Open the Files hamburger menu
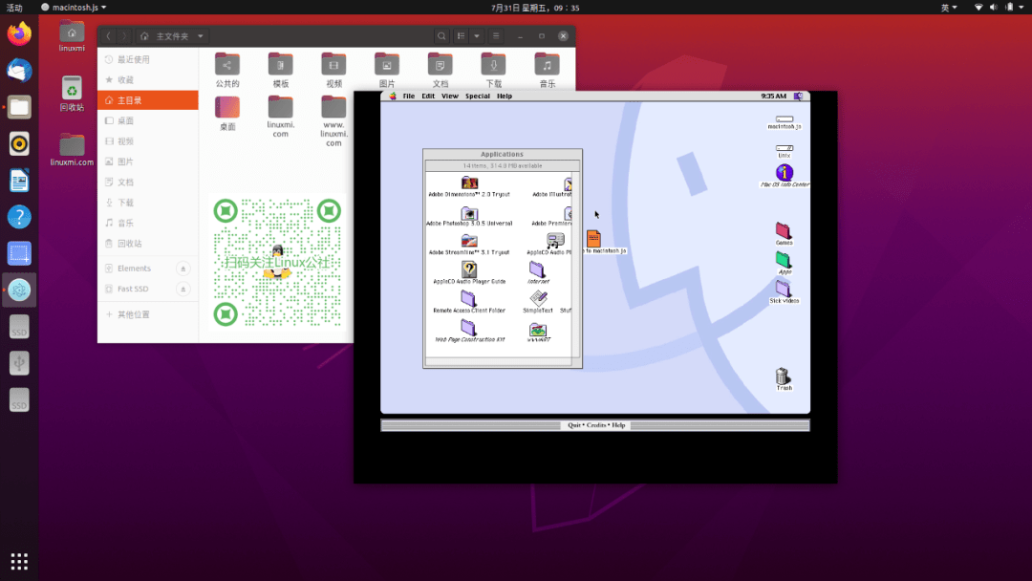Screen dimensions: 1032x581 point(496,36)
